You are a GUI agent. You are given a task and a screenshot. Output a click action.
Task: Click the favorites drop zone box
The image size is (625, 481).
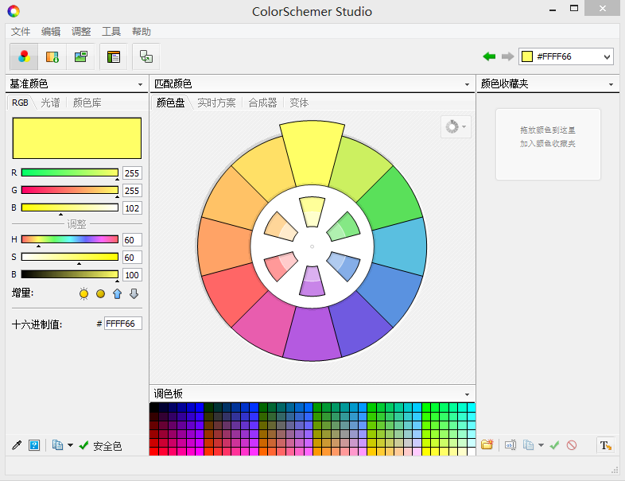tap(548, 144)
